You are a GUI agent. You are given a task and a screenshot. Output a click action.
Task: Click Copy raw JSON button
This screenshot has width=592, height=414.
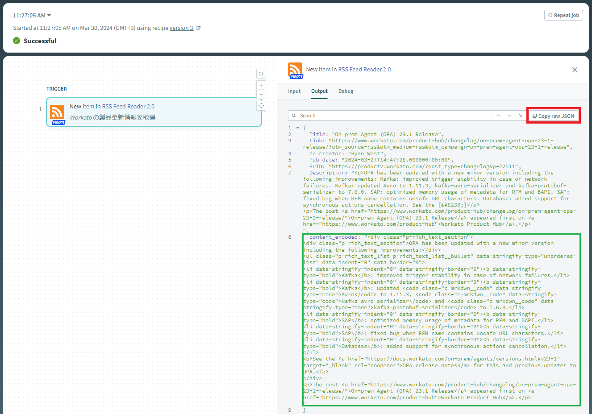pyautogui.click(x=553, y=116)
